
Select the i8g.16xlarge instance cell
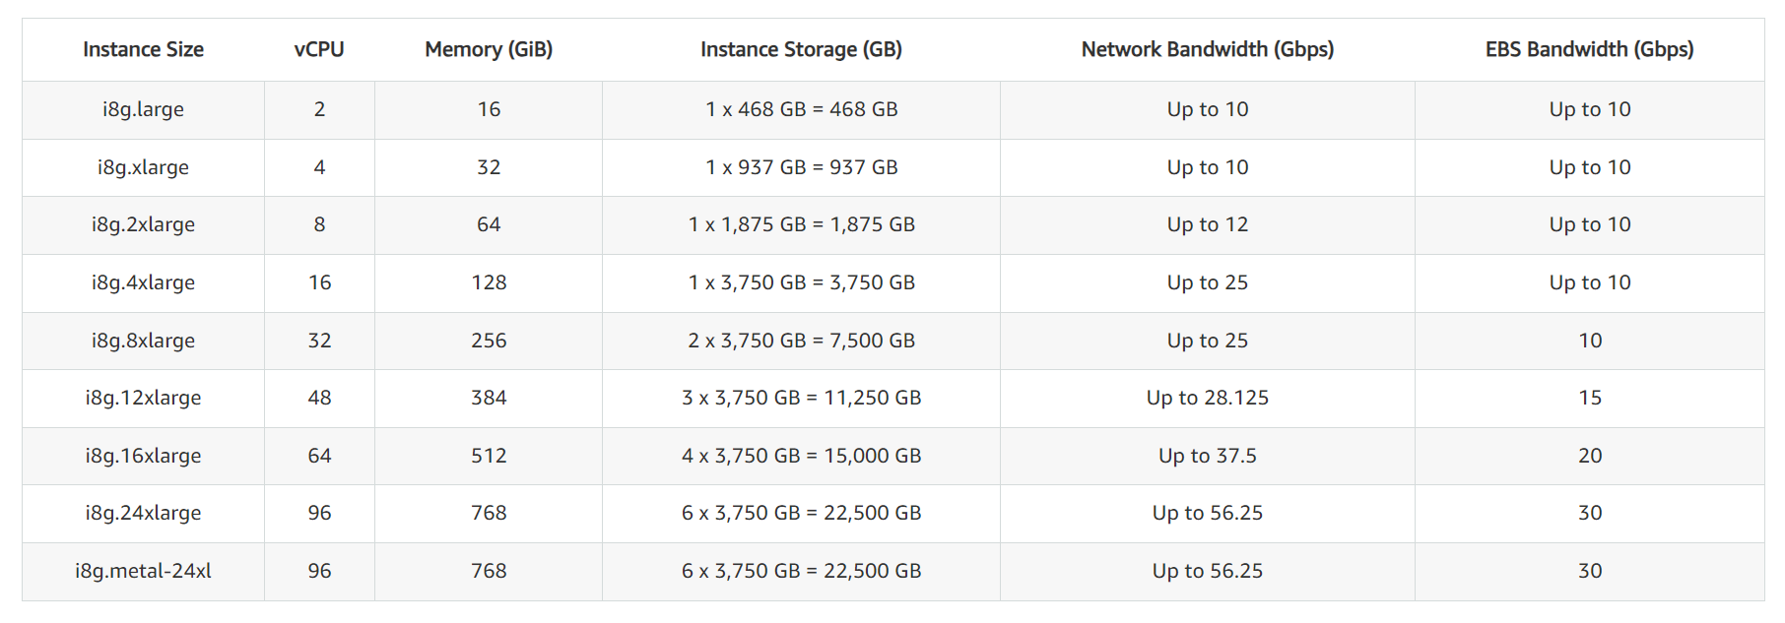pyautogui.click(x=143, y=456)
